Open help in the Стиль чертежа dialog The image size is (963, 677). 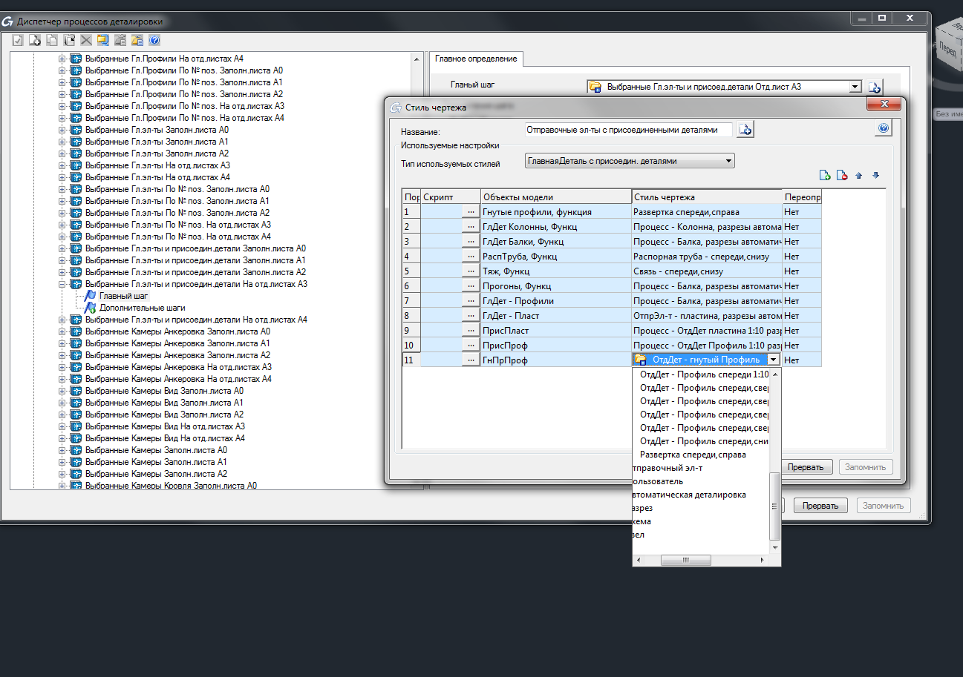pos(883,129)
